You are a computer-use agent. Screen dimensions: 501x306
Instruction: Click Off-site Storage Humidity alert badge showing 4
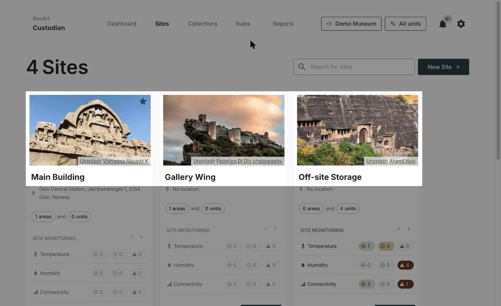click(x=405, y=265)
